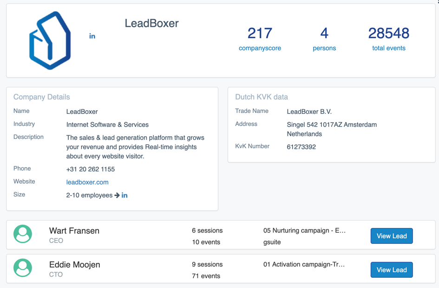This screenshot has height=288, width=439.
Task: Open the LinkedIn icon beside the company logo
Action: [x=92, y=36]
